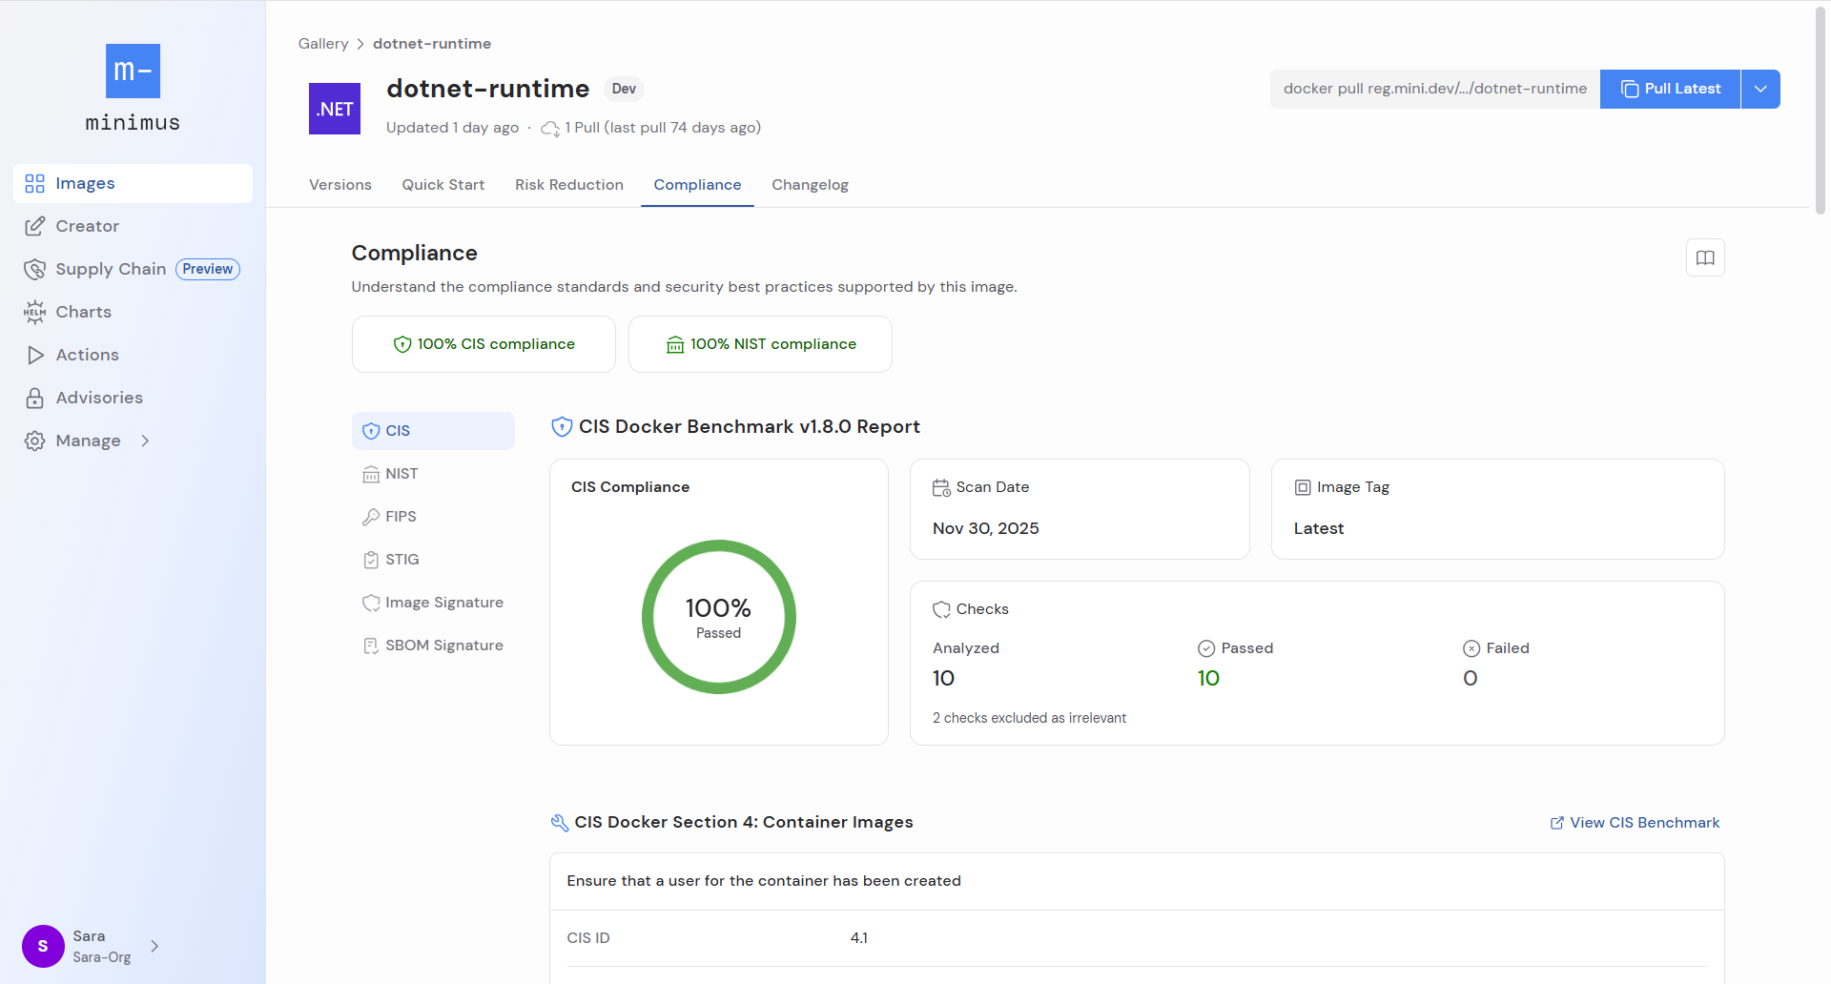Expand the Pull Latest dropdown arrow

1759,89
